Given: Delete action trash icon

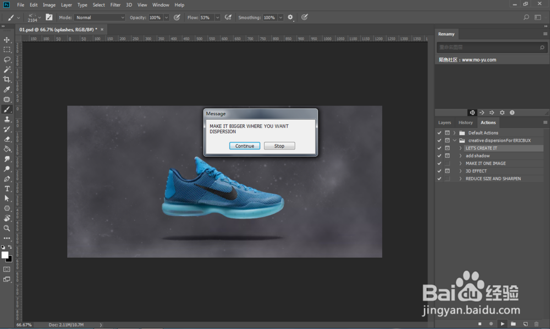Looking at the screenshot, I should [536, 324].
